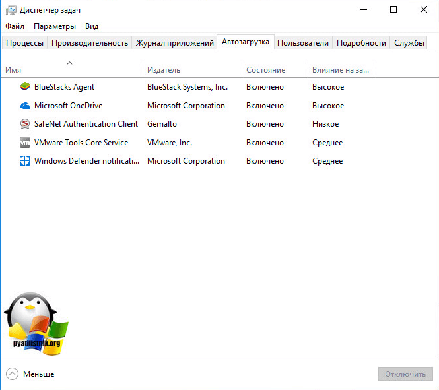Open the Параметры menu
Viewport: 439px width, 390px height.
click(55, 26)
